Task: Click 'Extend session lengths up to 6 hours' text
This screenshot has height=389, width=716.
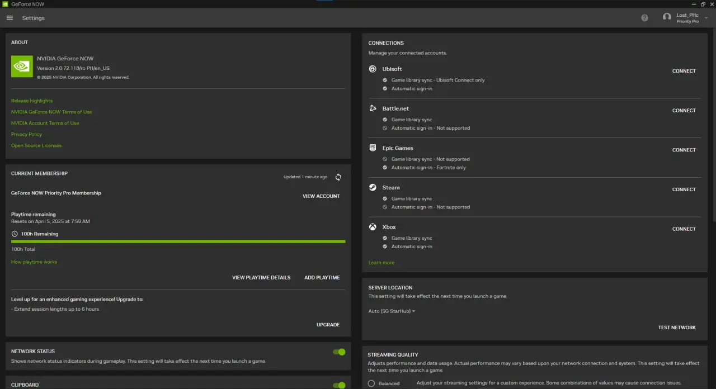Action: pyautogui.click(x=56, y=309)
